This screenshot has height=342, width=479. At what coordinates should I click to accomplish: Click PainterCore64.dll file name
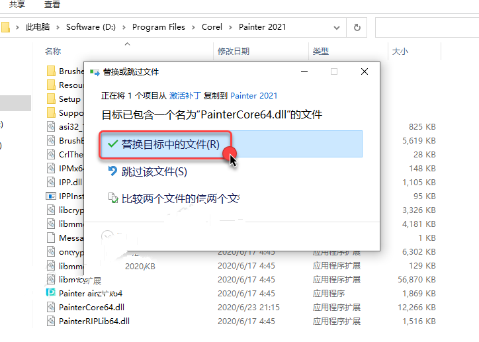click(92, 307)
